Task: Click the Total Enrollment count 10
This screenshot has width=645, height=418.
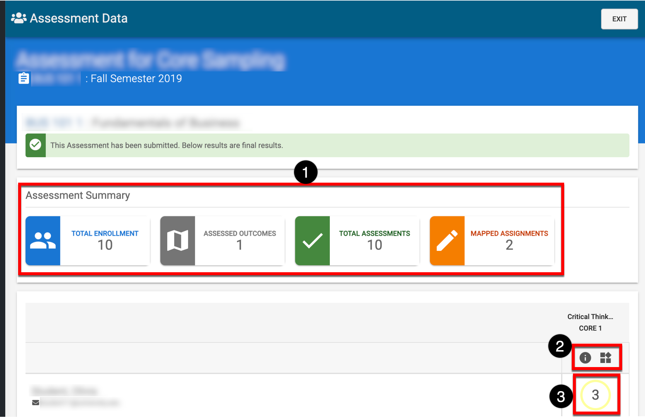Action: 105,245
